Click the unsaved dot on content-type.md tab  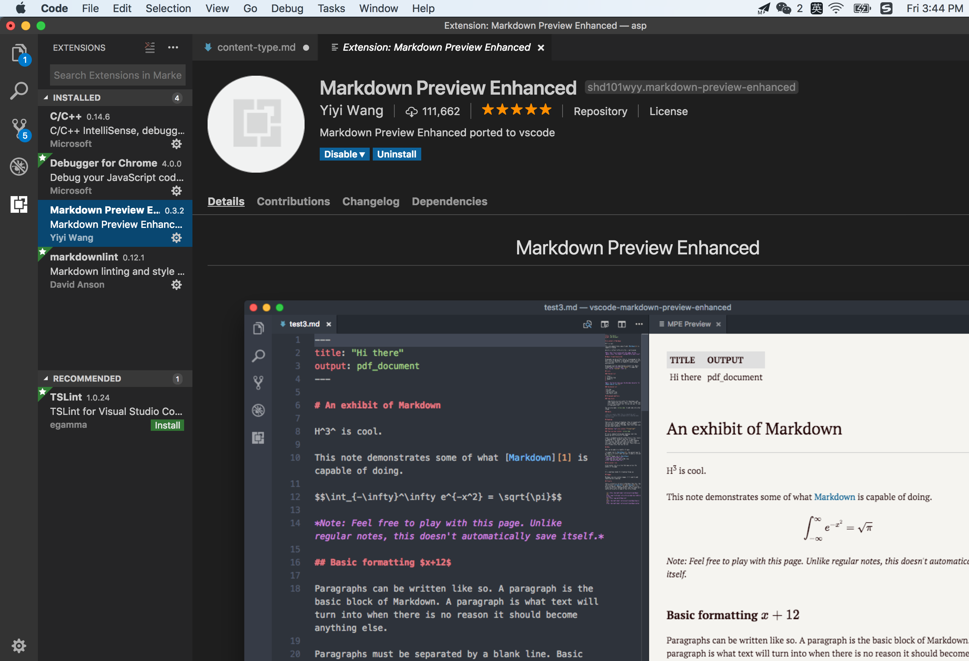306,48
